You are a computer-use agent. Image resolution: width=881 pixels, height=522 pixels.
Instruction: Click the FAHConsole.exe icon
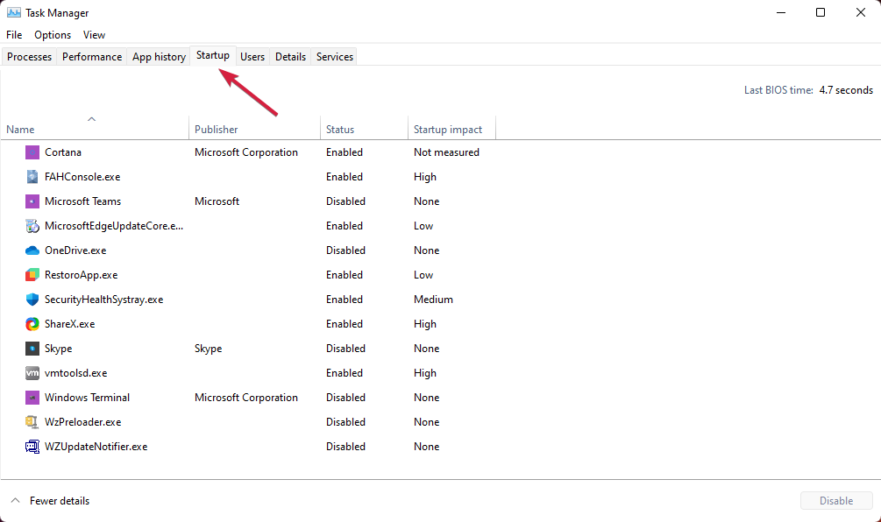[32, 177]
